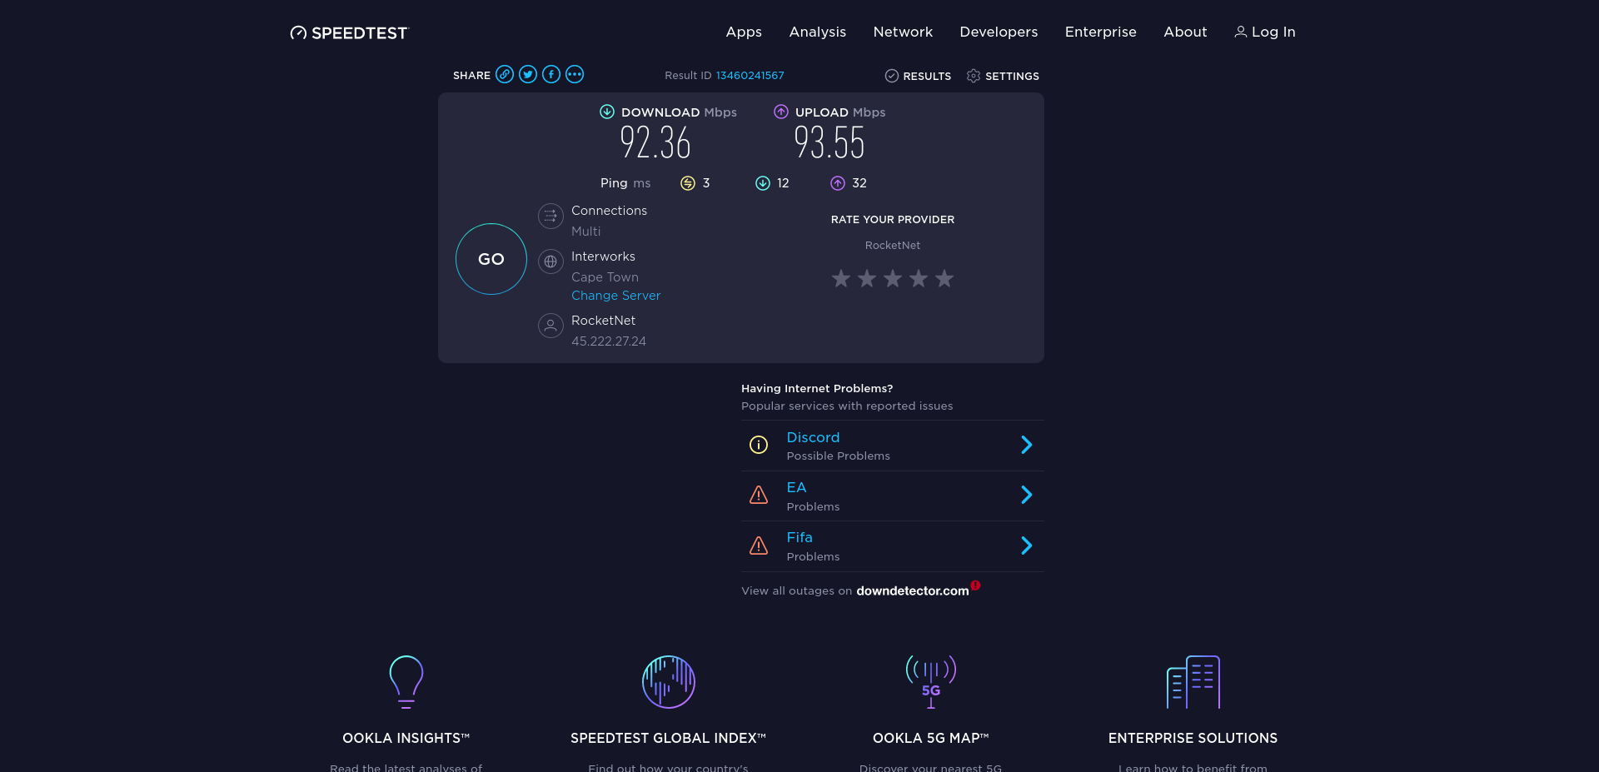Start the test with GO button
The height and width of the screenshot is (772, 1599).
491,259
